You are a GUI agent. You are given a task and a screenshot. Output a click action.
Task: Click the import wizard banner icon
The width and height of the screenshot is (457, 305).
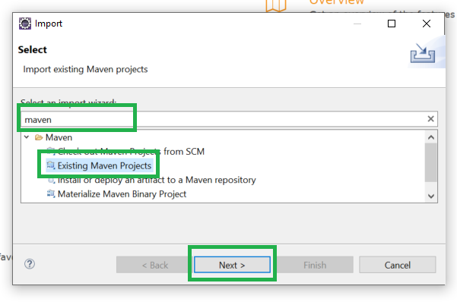coord(422,53)
